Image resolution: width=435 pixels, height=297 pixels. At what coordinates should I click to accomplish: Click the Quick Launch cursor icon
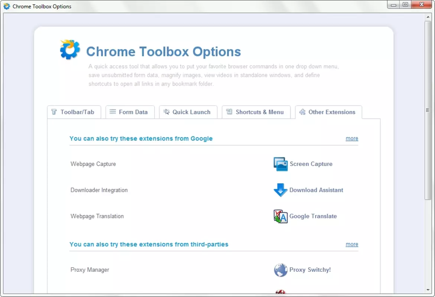click(x=166, y=111)
